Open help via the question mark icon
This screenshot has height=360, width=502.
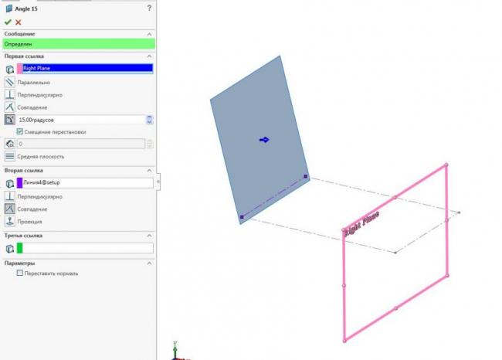pyautogui.click(x=149, y=8)
